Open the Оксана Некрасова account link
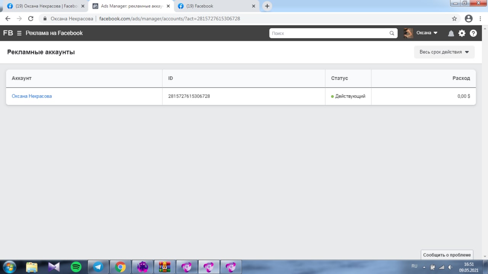This screenshot has height=274, width=488. [32, 96]
